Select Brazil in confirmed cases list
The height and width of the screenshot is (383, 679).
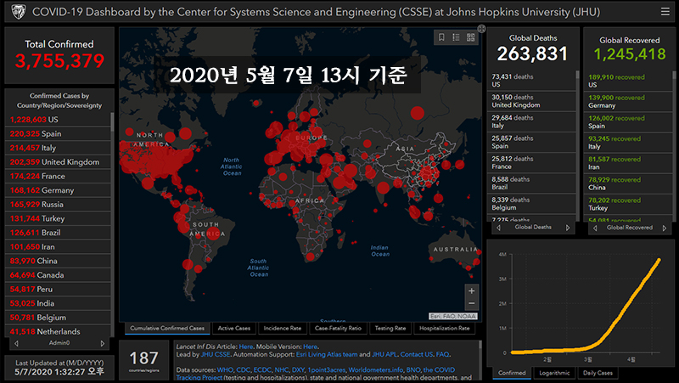click(58, 233)
